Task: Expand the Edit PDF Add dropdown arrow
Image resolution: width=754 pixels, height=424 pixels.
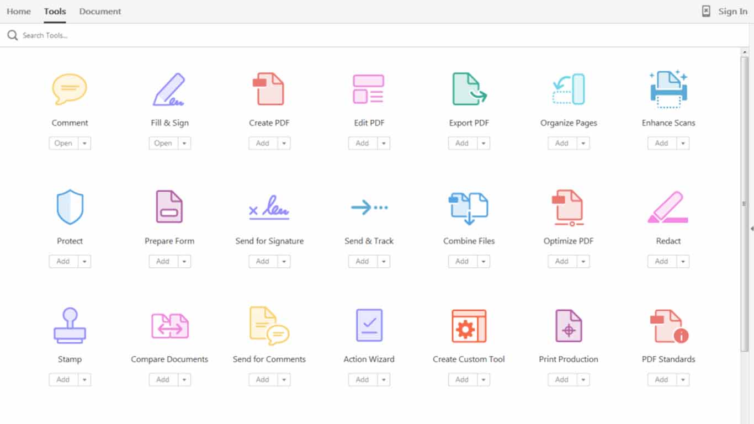Action: pyautogui.click(x=384, y=144)
